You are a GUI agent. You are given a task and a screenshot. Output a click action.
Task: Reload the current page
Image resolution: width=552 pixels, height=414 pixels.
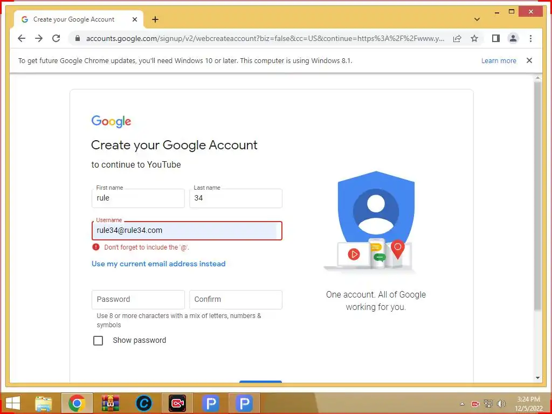pyautogui.click(x=56, y=38)
